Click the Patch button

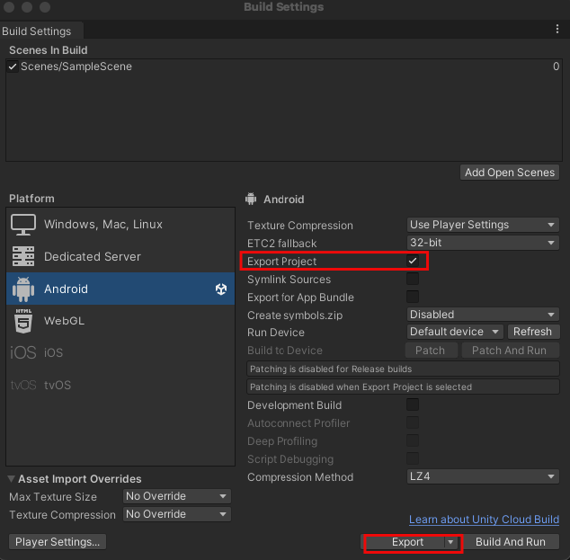tap(431, 351)
